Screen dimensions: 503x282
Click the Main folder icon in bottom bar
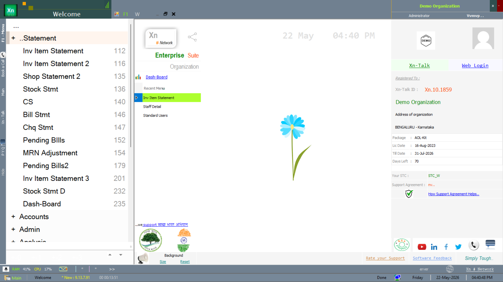pyautogui.click(x=7, y=278)
